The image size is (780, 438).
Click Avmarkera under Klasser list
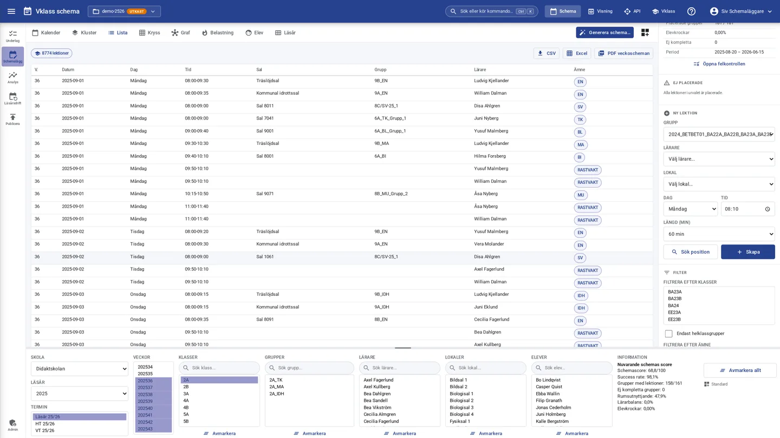219,434
